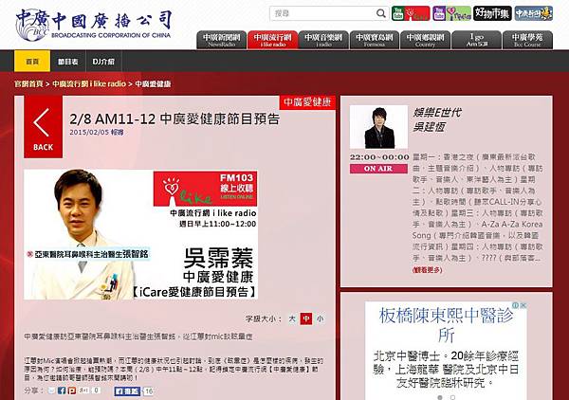The width and height of the screenshot is (569, 400).
Task: Open the 好物市集 marketplace banner
Action: (492, 13)
